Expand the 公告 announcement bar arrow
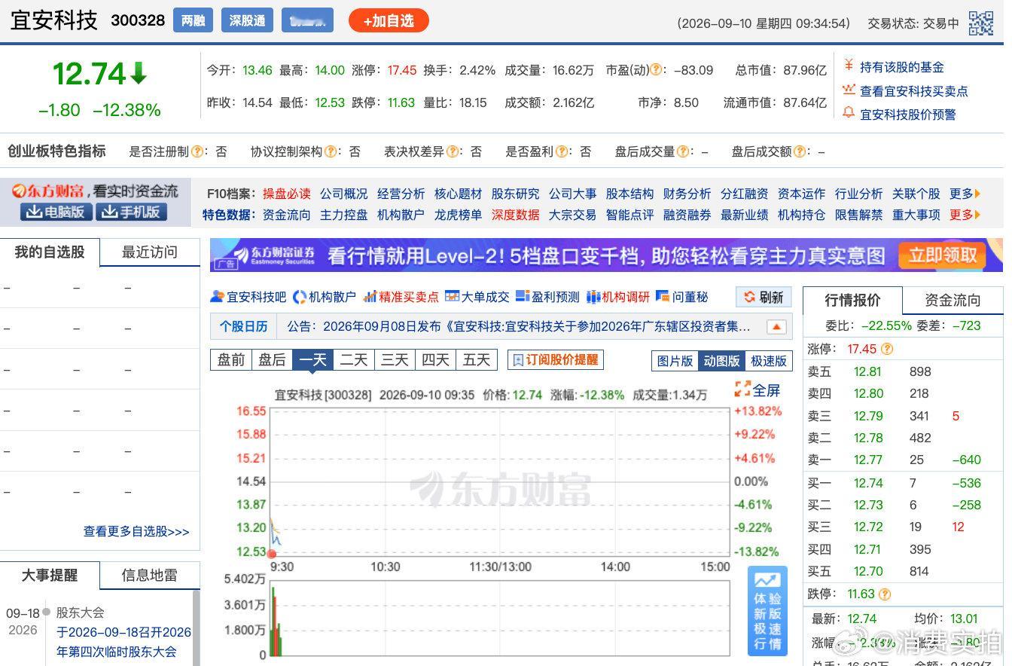 (776, 327)
